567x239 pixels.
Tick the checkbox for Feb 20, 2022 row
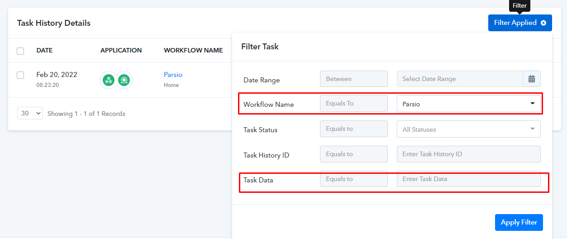coord(20,75)
